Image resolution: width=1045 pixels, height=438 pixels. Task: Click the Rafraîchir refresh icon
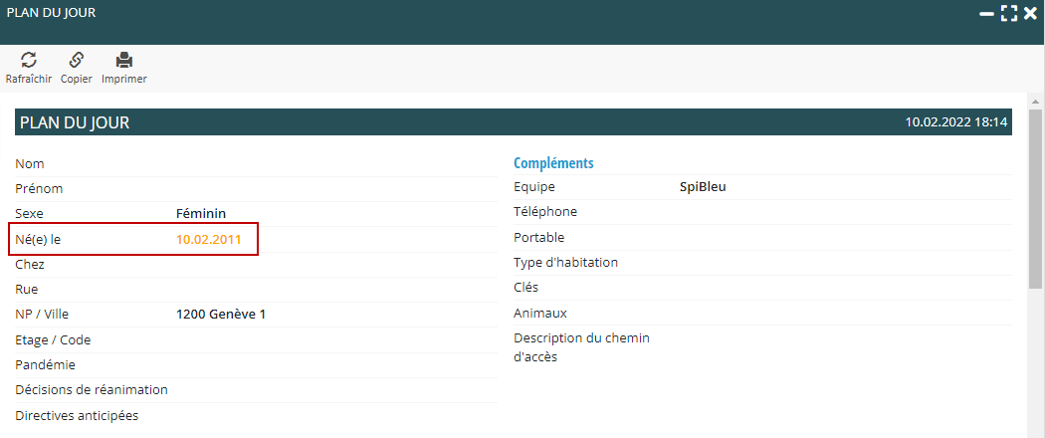coord(29,60)
